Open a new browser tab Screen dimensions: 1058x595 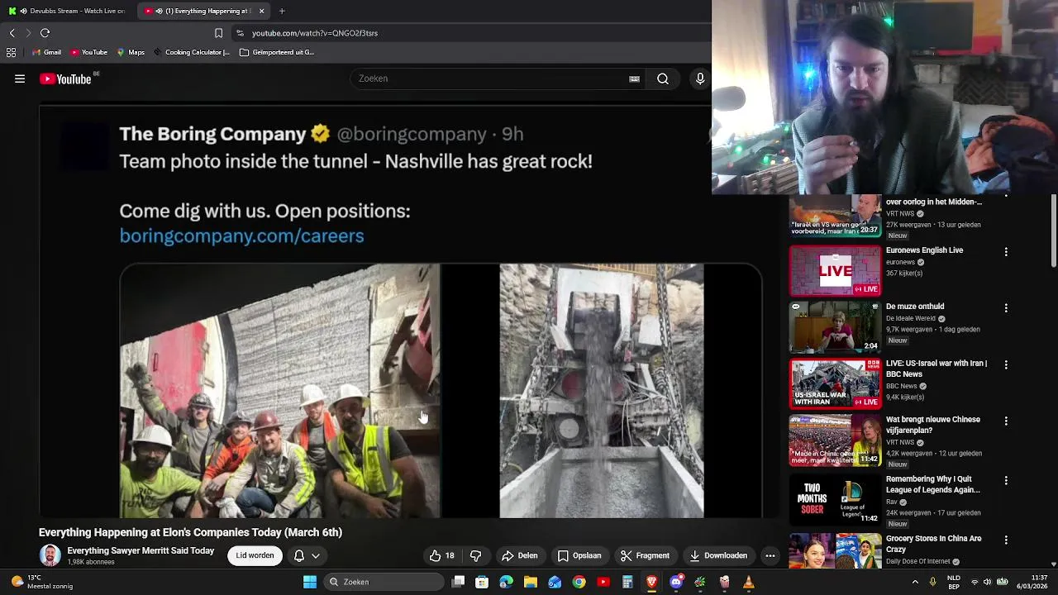tap(282, 11)
